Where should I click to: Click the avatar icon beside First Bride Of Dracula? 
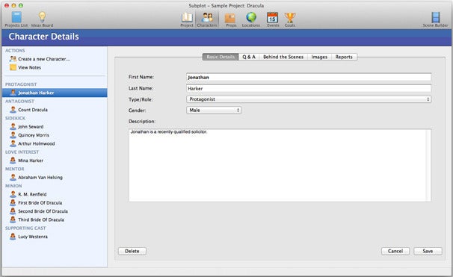13,202
